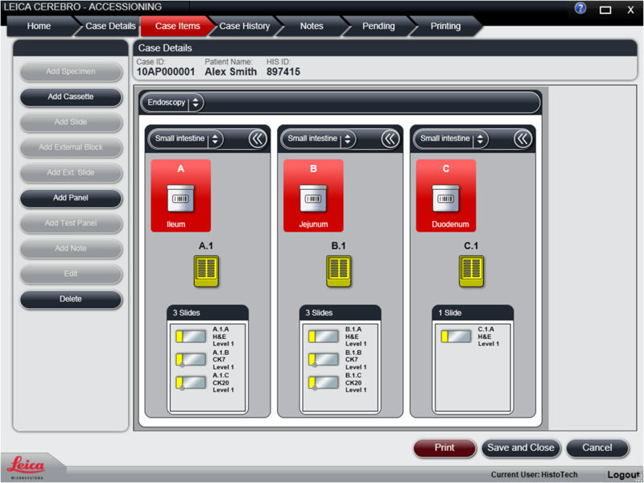
Task: Switch to the Case History tab
Action: click(x=244, y=27)
